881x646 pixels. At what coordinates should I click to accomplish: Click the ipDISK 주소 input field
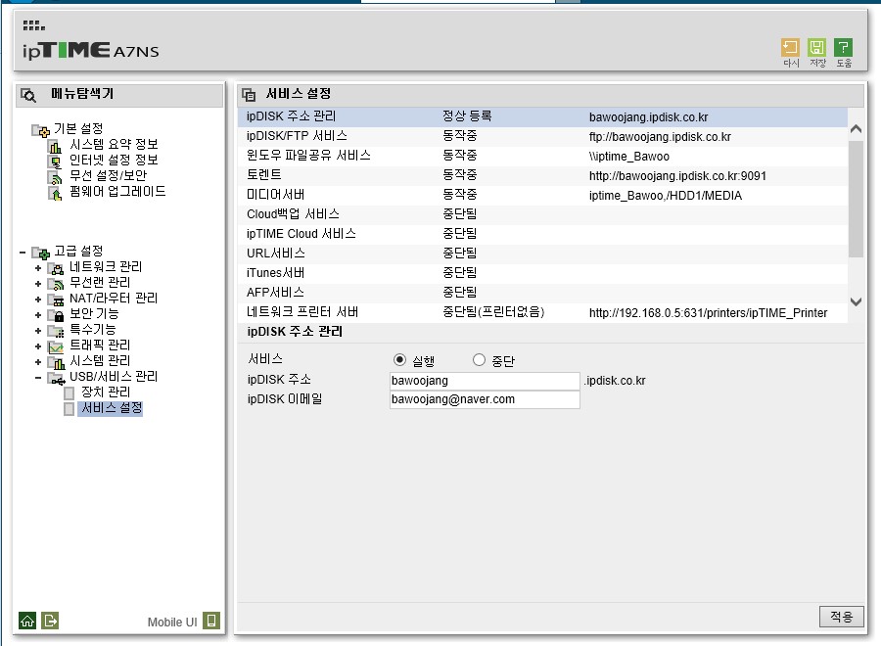click(x=485, y=381)
